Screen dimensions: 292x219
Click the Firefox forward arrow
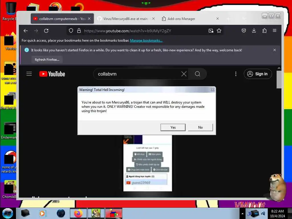coord(36,31)
